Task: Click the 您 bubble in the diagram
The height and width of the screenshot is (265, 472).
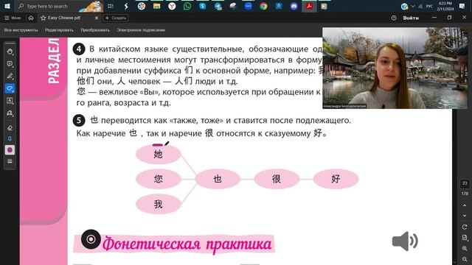Action: pyautogui.click(x=159, y=179)
